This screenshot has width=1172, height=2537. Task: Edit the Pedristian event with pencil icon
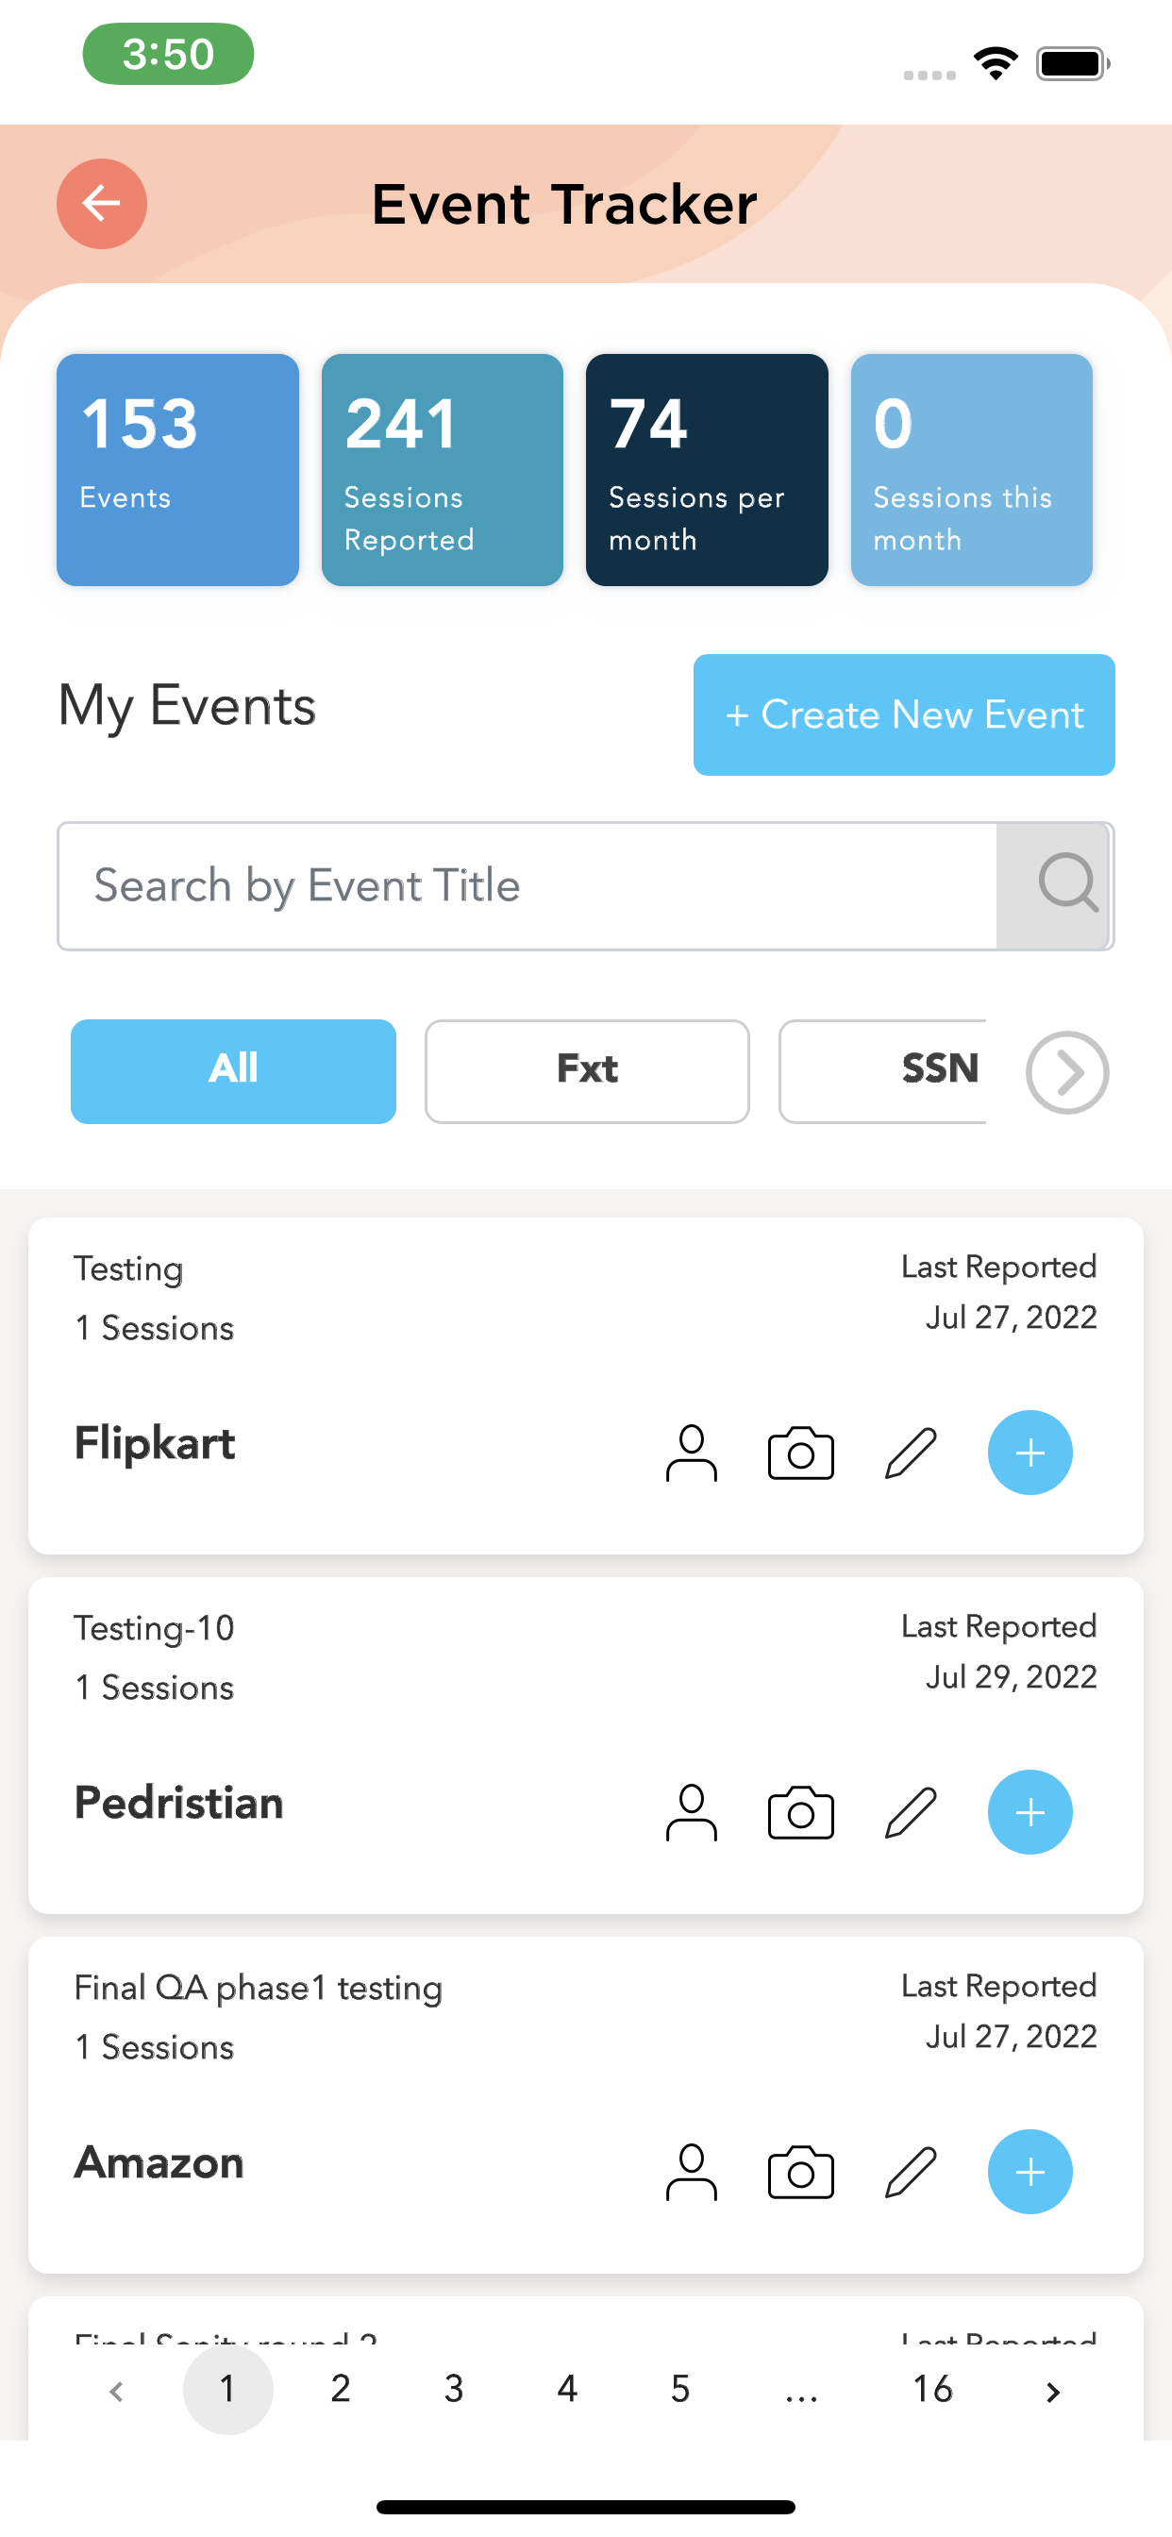tap(910, 1812)
